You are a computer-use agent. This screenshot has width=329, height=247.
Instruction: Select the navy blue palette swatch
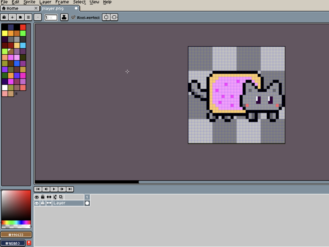[11, 27]
